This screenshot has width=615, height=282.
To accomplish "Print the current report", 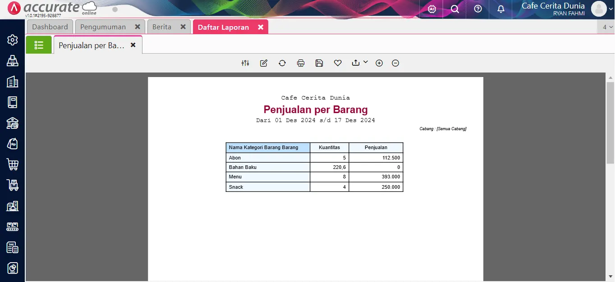I will pos(300,63).
